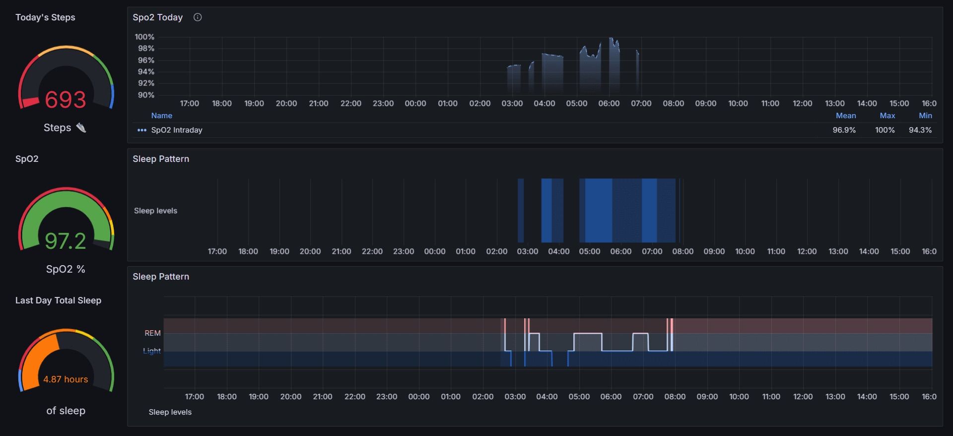Sort legend by Mean column
953x436 pixels.
point(846,116)
